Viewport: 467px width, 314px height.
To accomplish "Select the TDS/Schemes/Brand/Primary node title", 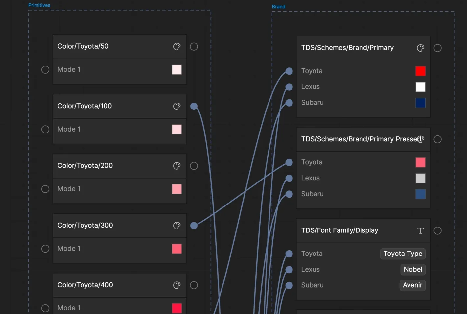I will tap(347, 48).
